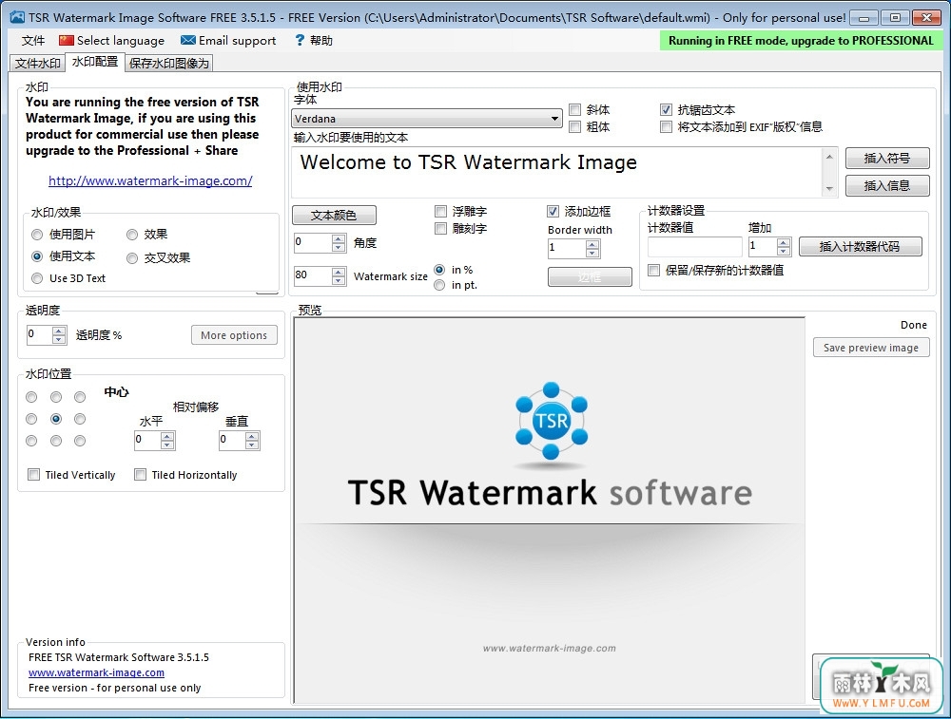Click the 插入信息 button
This screenshot has height=719, width=951.
tap(886, 185)
